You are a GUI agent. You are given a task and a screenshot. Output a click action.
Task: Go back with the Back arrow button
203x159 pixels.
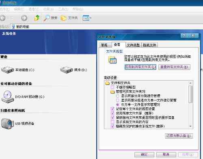click(3, 18)
